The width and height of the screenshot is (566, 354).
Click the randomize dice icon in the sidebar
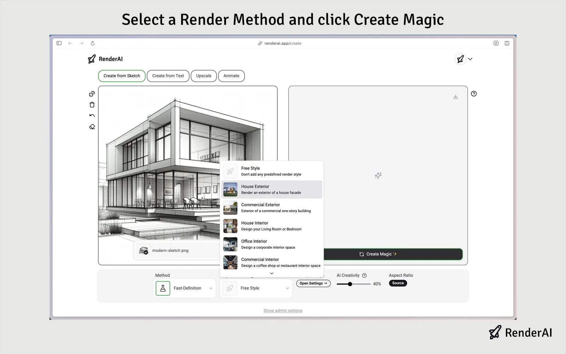[x=92, y=93]
